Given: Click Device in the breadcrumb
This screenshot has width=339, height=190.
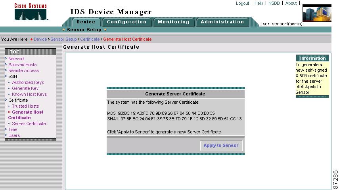Looking at the screenshot, I should [40, 39].
